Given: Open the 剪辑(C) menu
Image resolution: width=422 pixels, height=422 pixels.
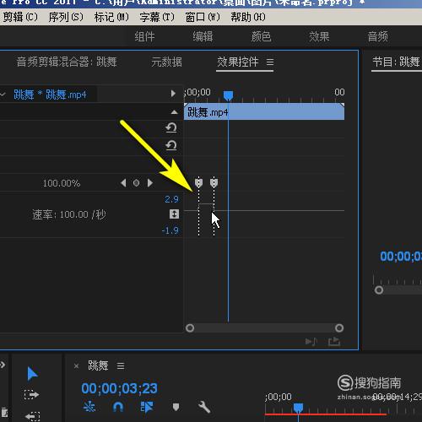Looking at the screenshot, I should [x=19, y=17].
